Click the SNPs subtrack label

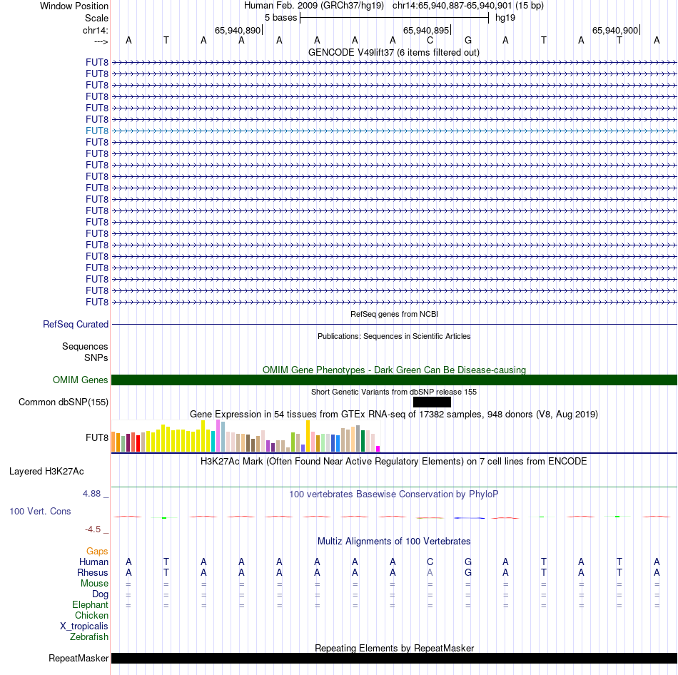[96, 357]
